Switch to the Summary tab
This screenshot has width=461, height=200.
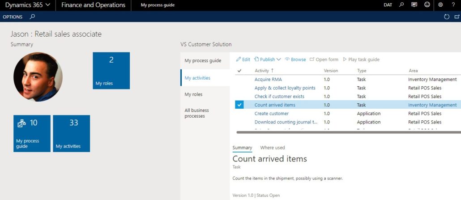click(x=242, y=148)
